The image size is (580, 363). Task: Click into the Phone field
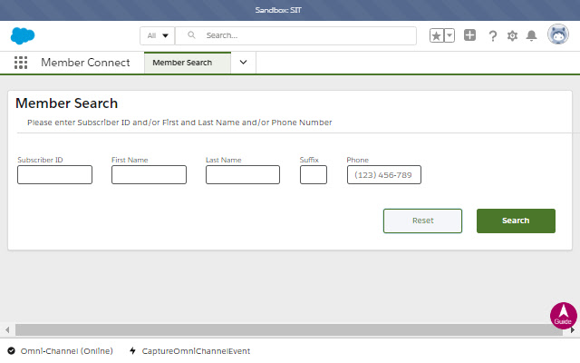[384, 174]
